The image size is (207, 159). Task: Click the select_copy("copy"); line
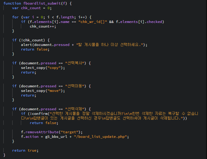coord(43,68)
